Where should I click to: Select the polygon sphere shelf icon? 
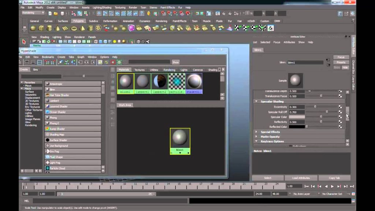click(x=33, y=28)
